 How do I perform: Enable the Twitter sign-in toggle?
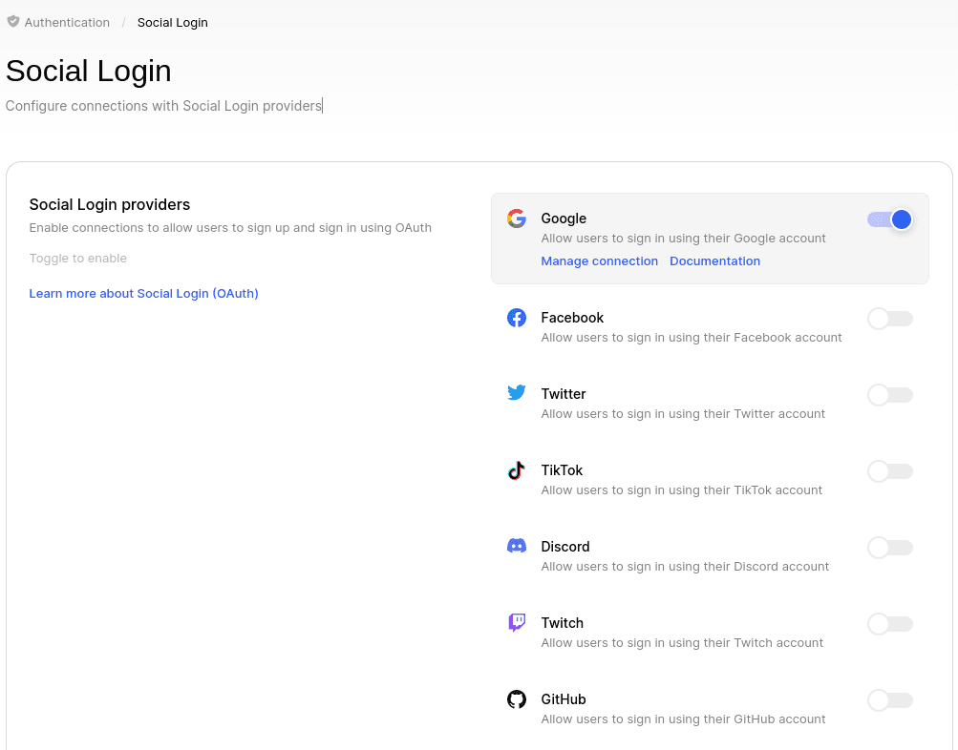pyautogui.click(x=889, y=395)
